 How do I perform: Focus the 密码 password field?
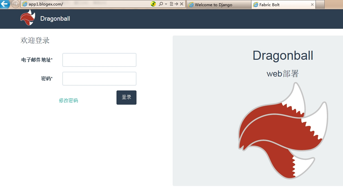coord(99,78)
